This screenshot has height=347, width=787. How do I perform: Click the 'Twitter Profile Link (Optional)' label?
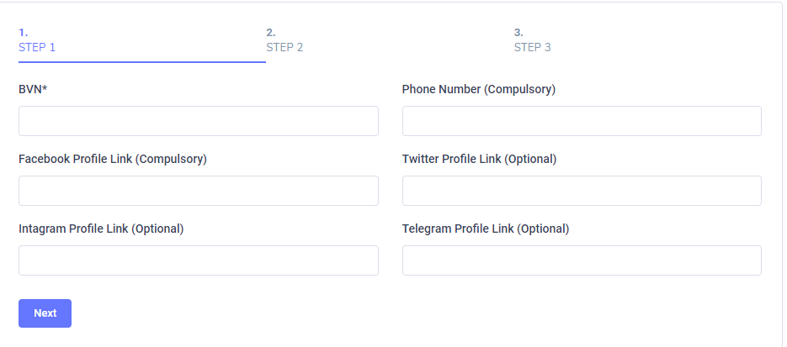479,159
